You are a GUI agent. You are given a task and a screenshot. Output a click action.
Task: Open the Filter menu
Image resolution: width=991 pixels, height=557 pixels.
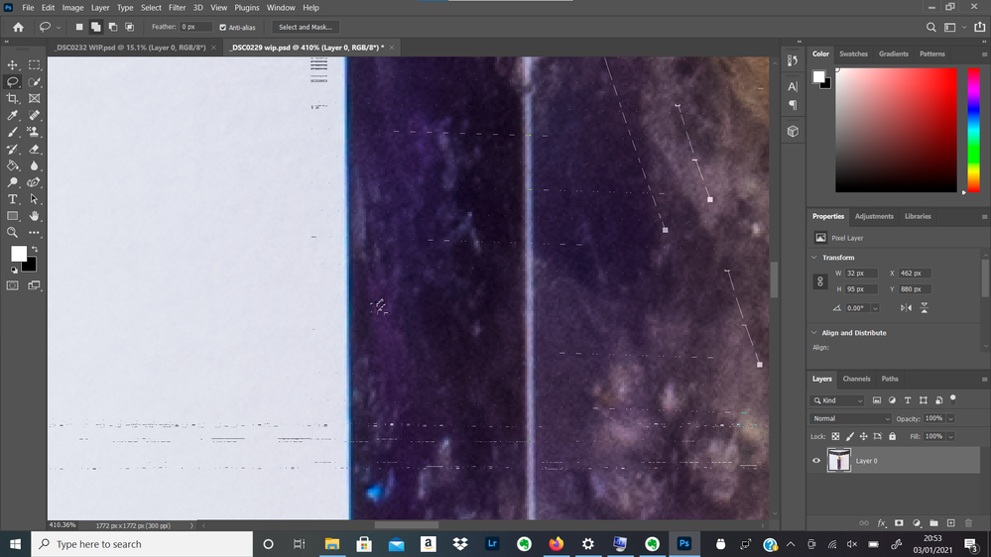click(x=177, y=8)
